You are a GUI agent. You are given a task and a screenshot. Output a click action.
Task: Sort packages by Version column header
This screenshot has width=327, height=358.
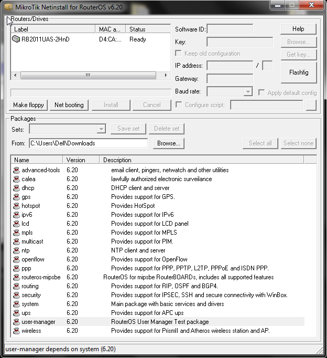click(x=81, y=160)
